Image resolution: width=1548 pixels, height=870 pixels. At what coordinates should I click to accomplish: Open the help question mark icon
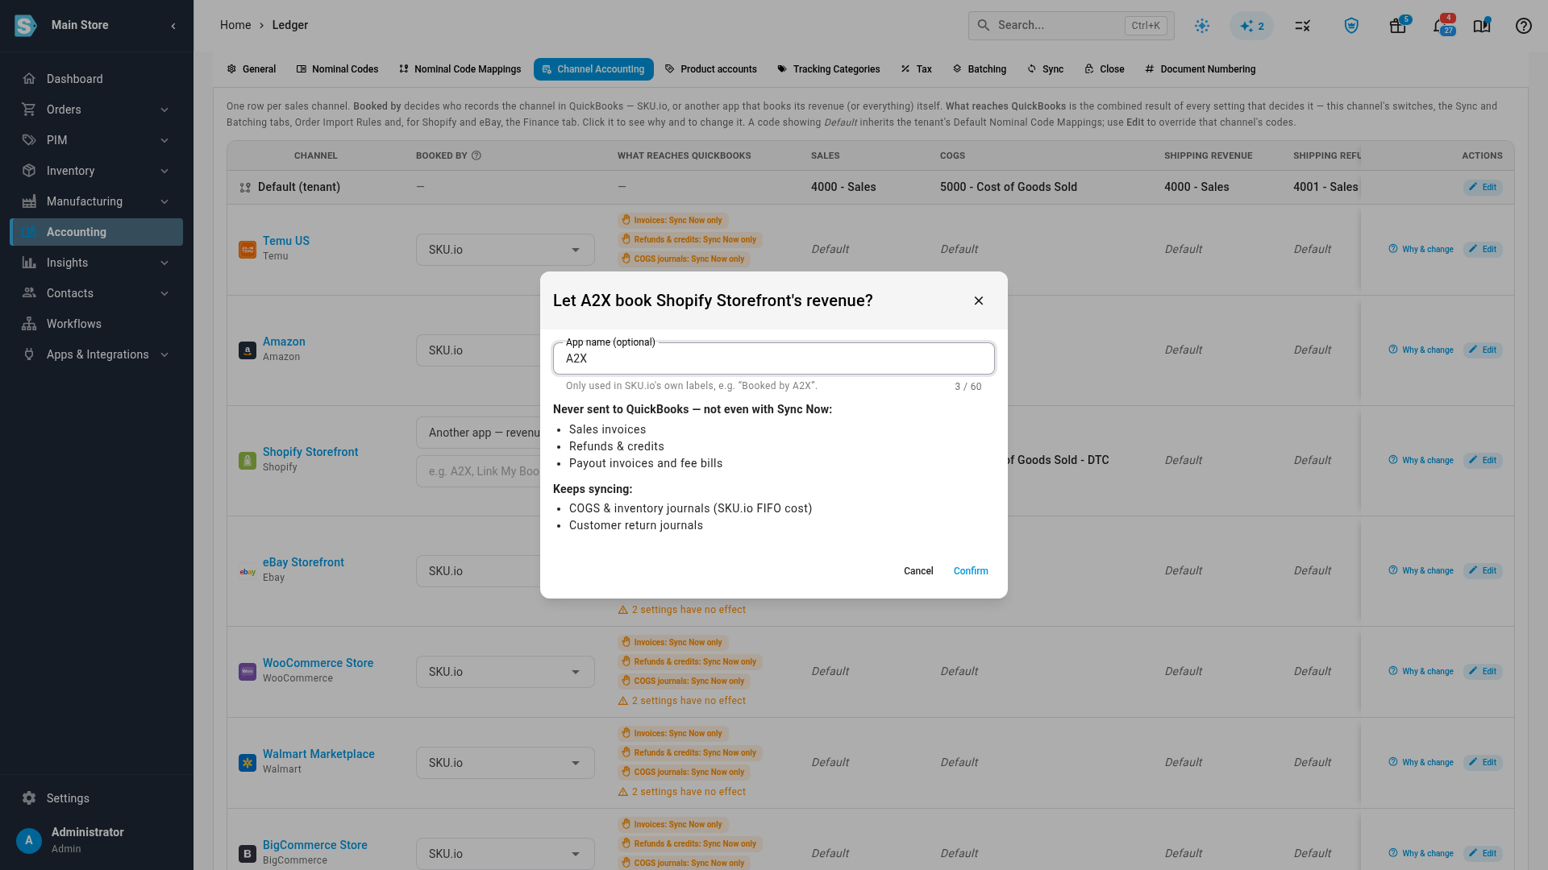[x=1523, y=26]
